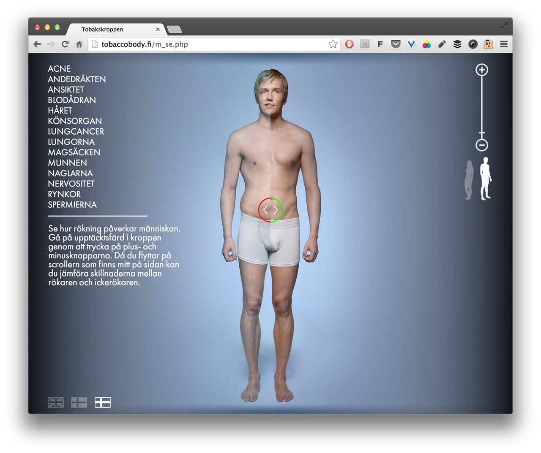
Task: Select the male body silhouette
Action: pyautogui.click(x=486, y=179)
